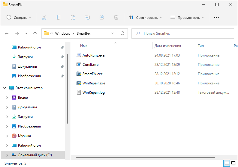Open the Создать dropdown menu
Screen dimensions: 238x167
19,18
